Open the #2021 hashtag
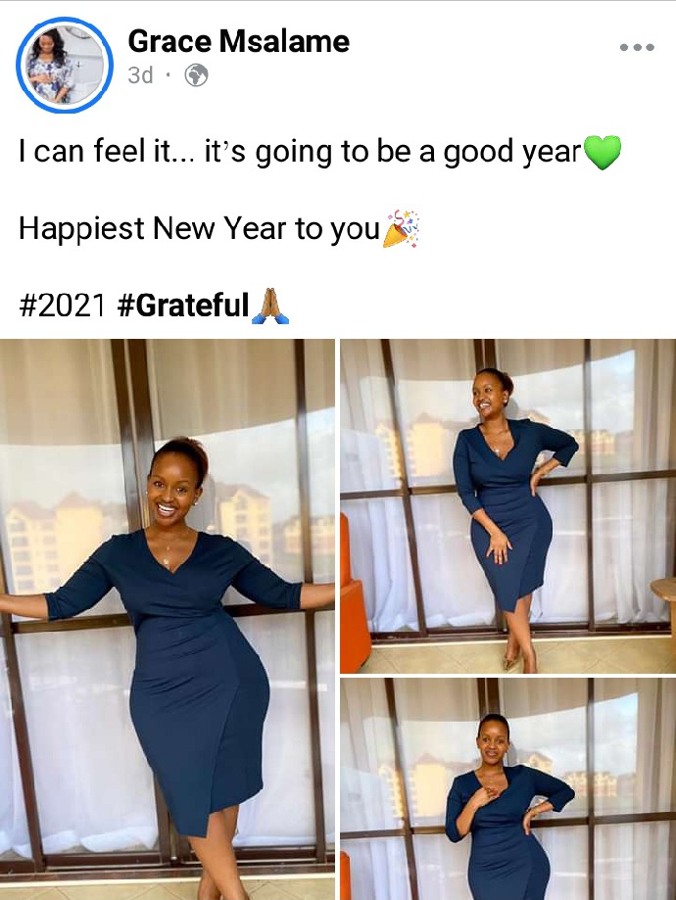This screenshot has width=676, height=900. 63,305
